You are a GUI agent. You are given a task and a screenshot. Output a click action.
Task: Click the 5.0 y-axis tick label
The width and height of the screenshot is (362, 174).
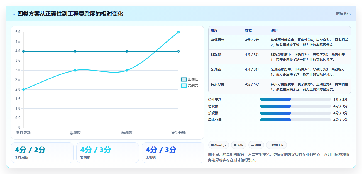coord(18,32)
